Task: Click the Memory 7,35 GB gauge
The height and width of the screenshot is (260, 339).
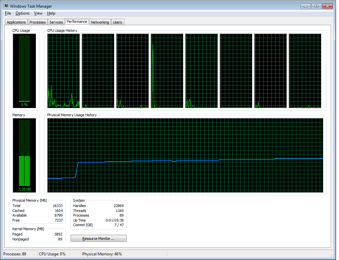Action: point(25,155)
